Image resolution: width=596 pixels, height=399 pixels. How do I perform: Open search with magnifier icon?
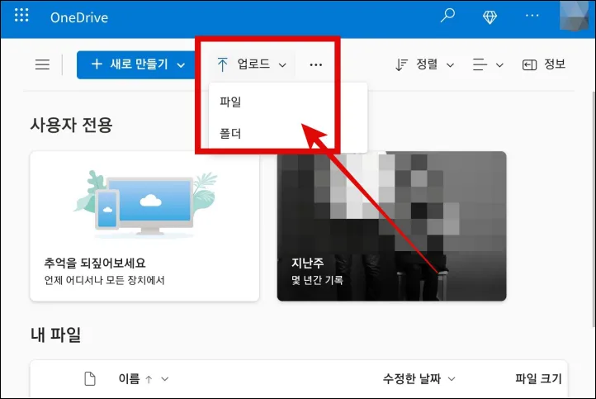pos(447,16)
